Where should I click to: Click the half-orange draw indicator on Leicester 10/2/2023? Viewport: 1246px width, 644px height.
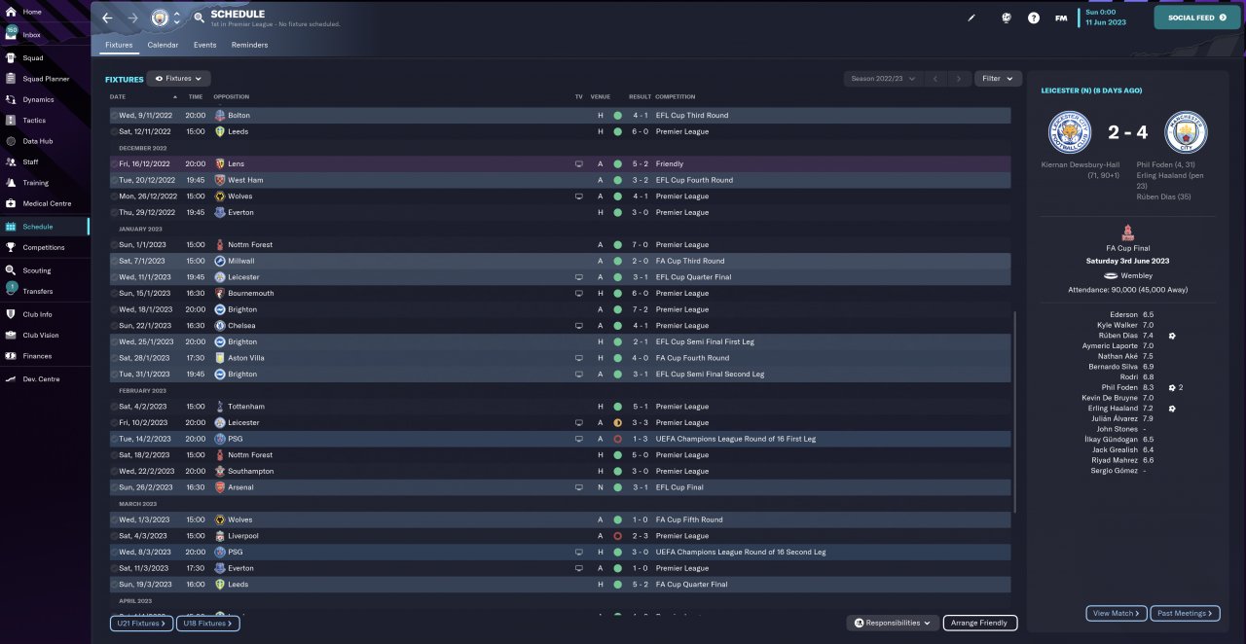(617, 422)
